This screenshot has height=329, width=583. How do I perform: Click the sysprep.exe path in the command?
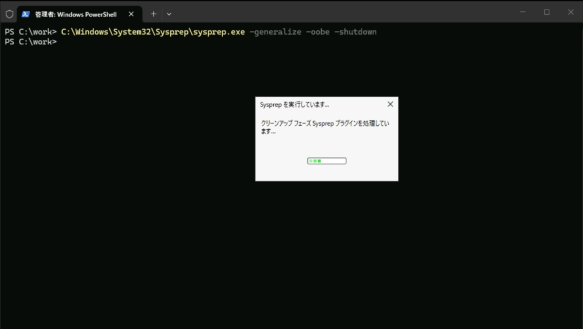click(x=153, y=32)
